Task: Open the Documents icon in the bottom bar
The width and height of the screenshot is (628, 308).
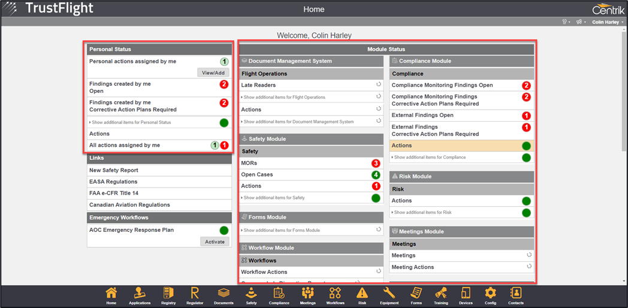Action: pyautogui.click(x=224, y=294)
